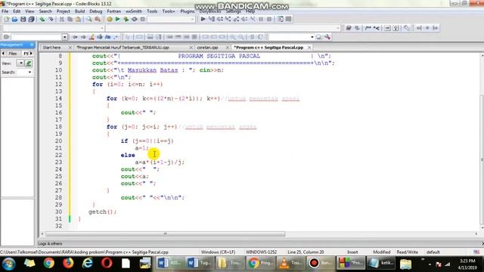Image resolution: width=484 pixels, height=272 pixels.
Task: Click 'Read/Write' in the status bar
Action: (407, 252)
